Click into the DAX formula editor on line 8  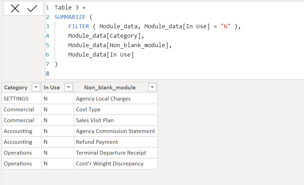click(x=174, y=74)
